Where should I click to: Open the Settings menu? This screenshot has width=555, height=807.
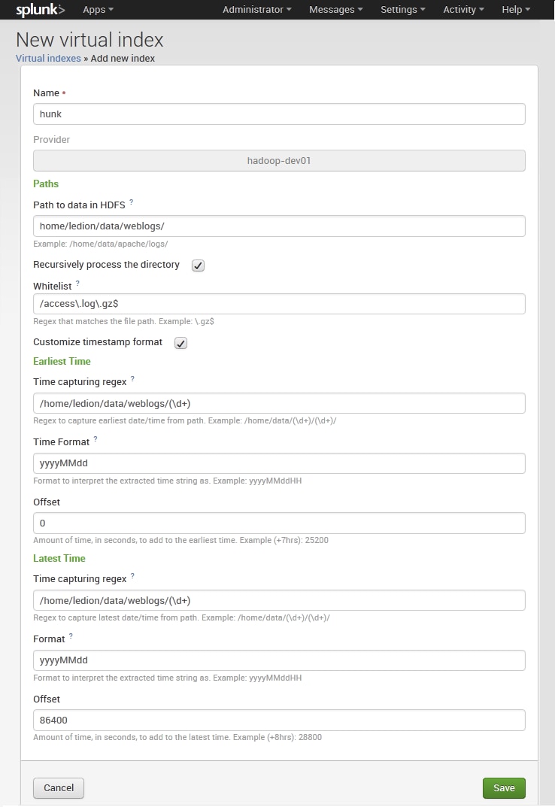tap(402, 10)
